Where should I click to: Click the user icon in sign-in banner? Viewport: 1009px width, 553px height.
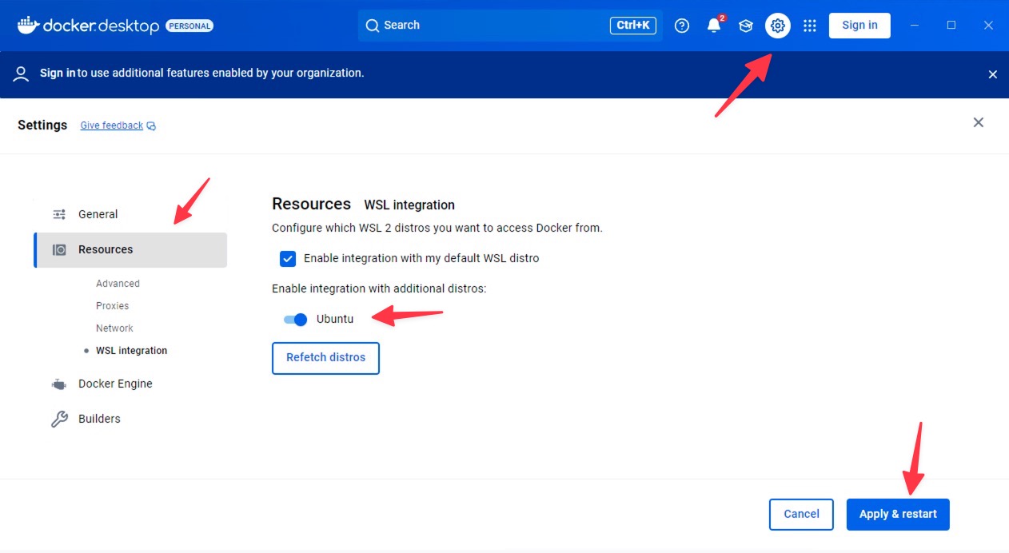coord(22,74)
